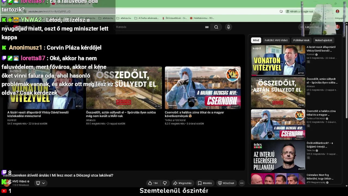
Task: Click the Mentés save button
Action: pos(205,183)
